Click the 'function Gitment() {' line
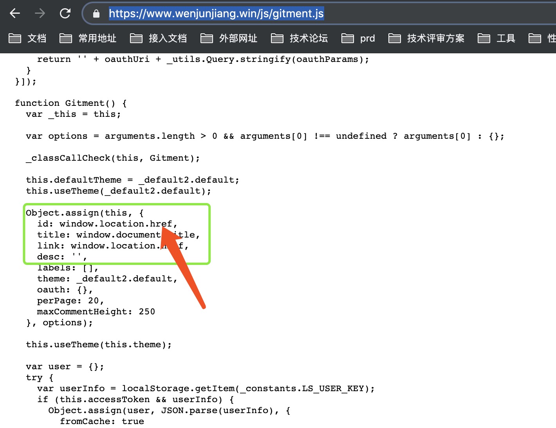Viewport: 556px width, 428px height. coord(71,103)
